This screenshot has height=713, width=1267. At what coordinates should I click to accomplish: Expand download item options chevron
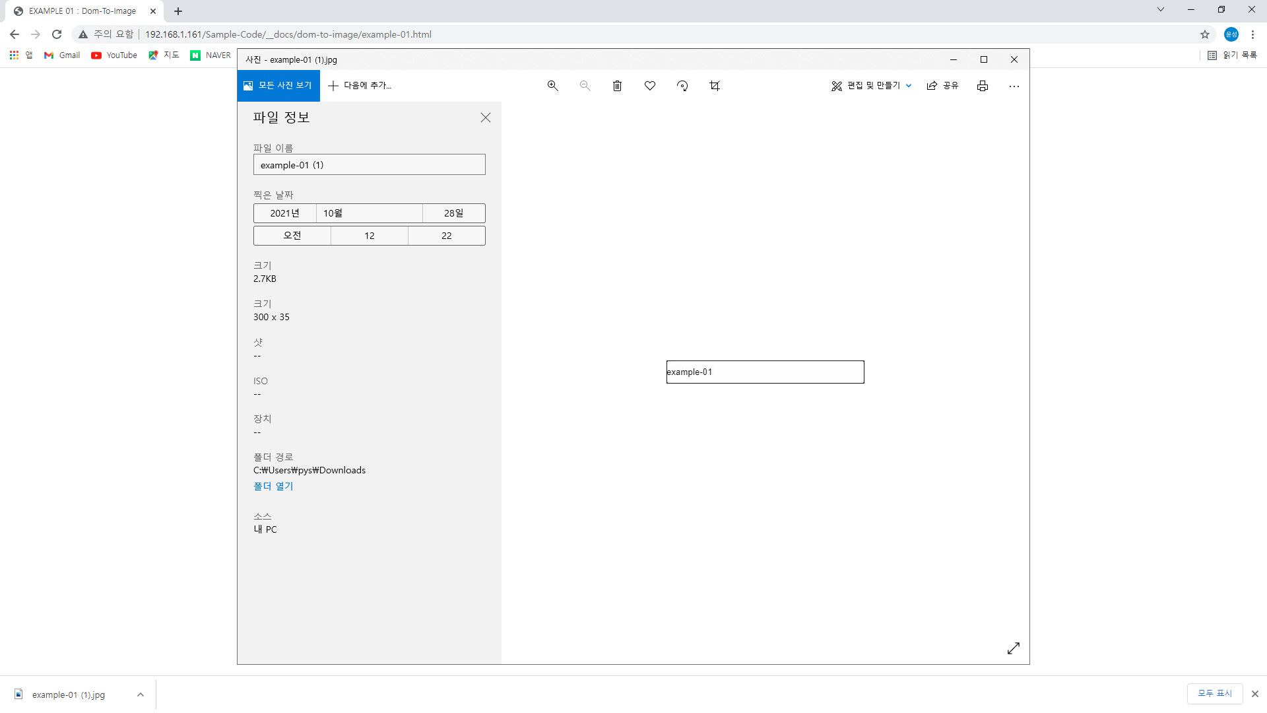coord(141,695)
